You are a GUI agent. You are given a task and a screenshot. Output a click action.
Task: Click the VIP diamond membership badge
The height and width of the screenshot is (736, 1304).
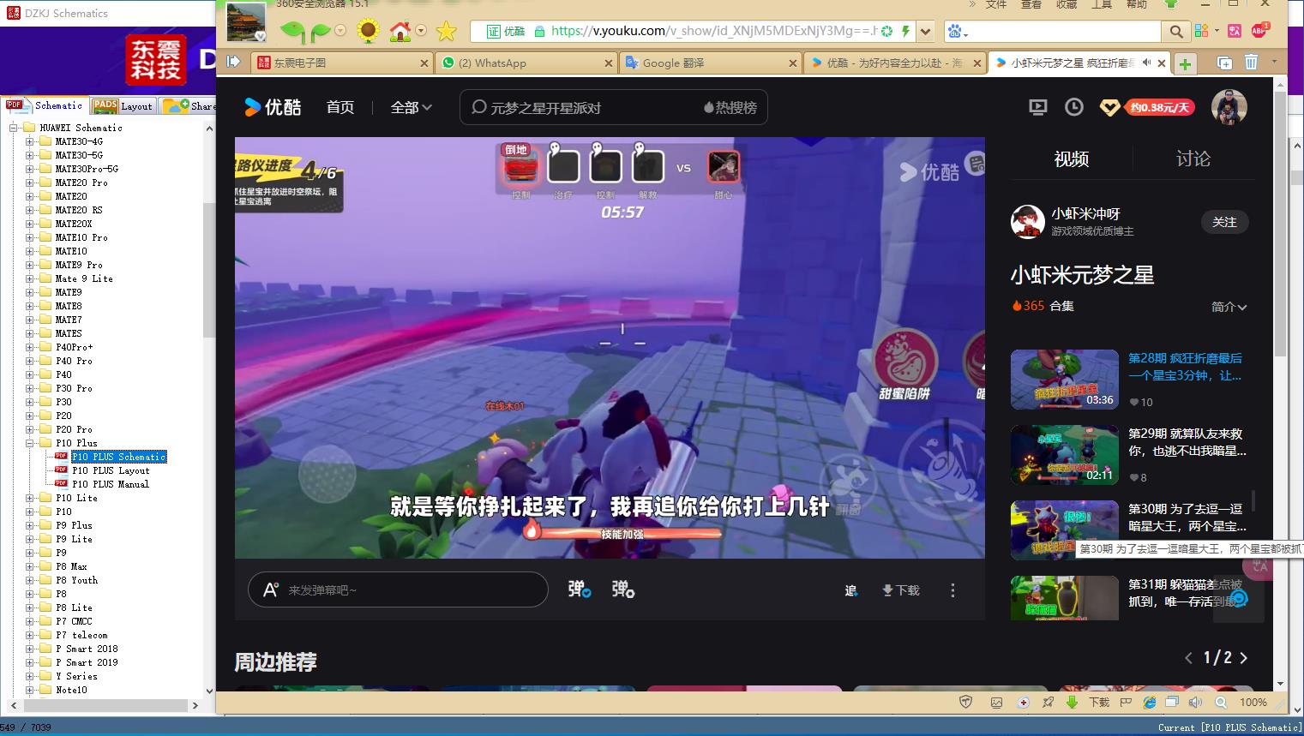pos(1109,108)
